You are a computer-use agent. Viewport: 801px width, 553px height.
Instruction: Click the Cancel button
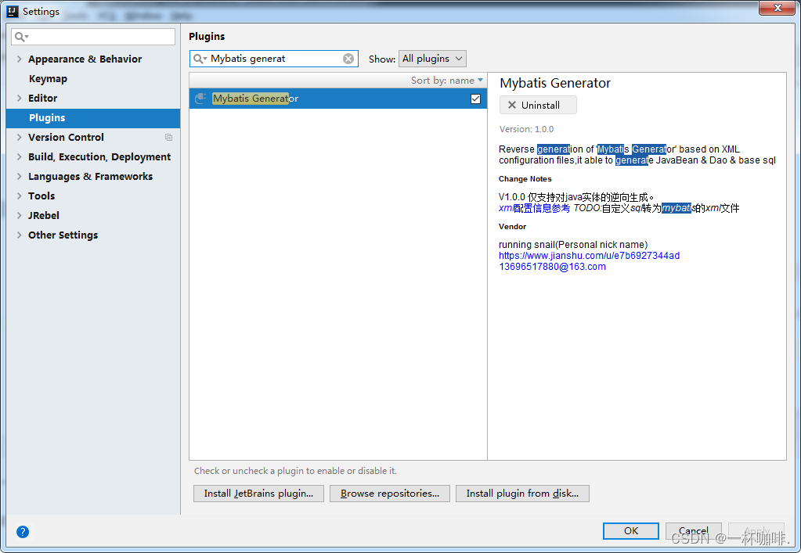(x=693, y=530)
